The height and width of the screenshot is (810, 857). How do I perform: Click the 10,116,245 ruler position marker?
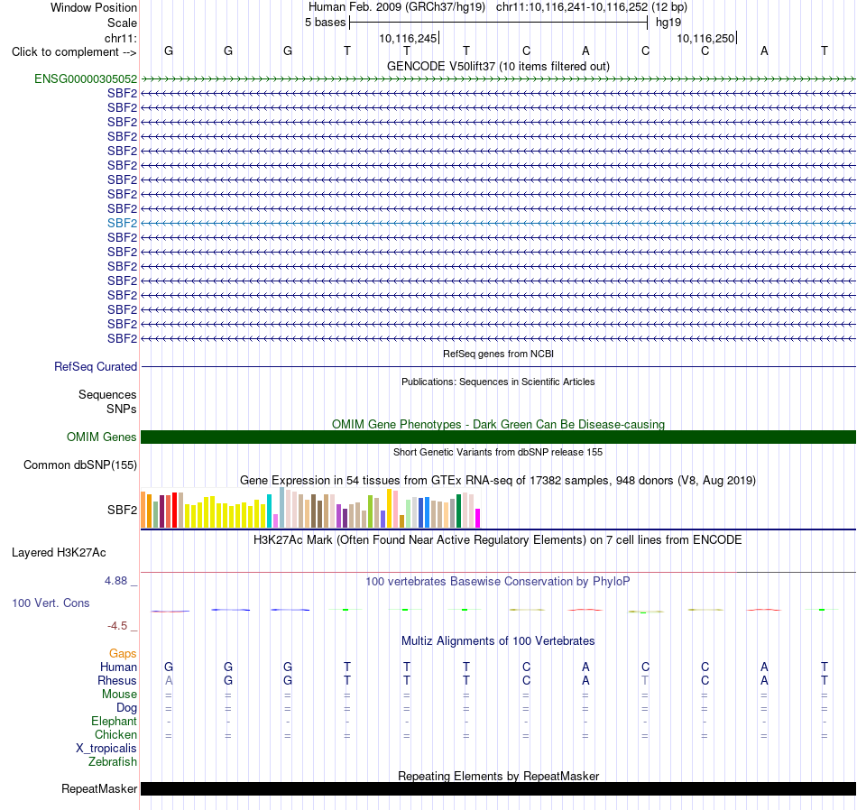409,38
